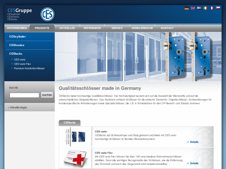Click the CESGruppe text logo
The image size is (226, 169).
point(20,11)
